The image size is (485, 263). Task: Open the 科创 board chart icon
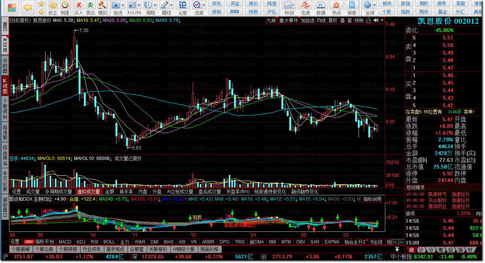(289, 5)
